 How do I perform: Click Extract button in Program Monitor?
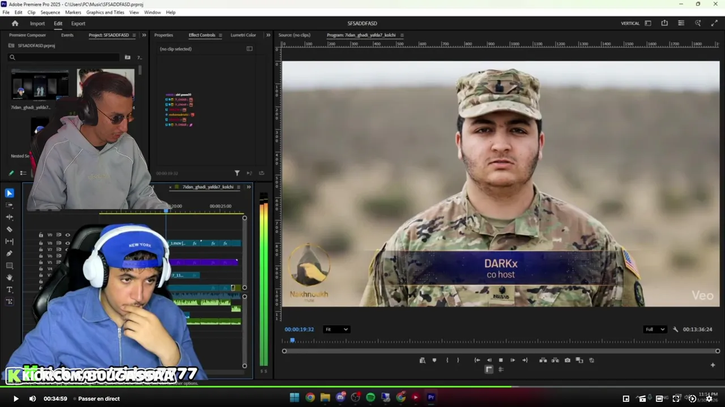[555, 360]
